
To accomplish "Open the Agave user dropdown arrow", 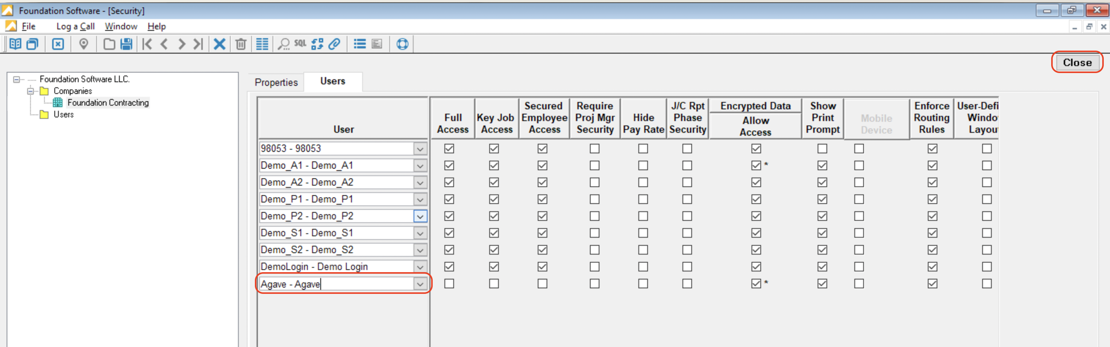I will coord(420,284).
